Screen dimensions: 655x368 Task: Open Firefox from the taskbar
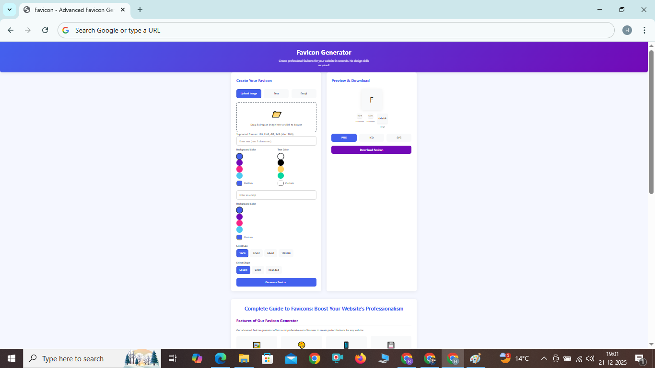click(360, 358)
